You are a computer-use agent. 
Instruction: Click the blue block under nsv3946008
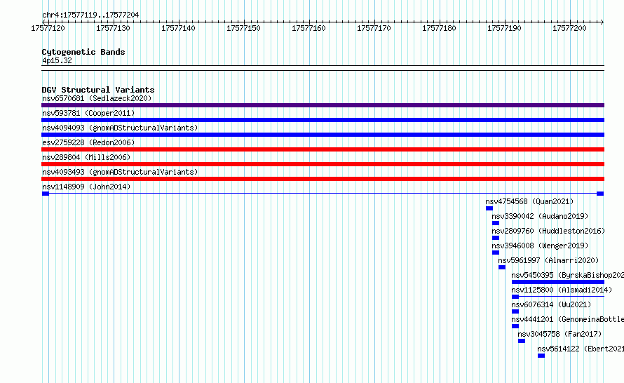[x=496, y=253]
